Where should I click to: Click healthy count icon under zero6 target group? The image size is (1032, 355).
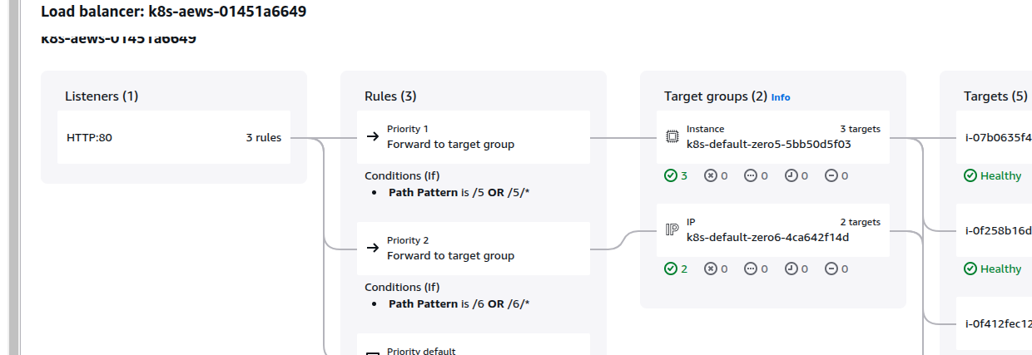[671, 269]
